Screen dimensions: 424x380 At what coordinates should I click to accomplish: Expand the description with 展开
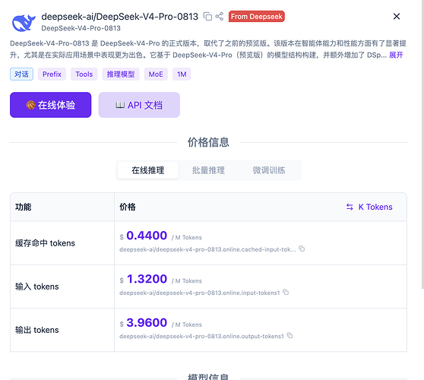coord(396,55)
